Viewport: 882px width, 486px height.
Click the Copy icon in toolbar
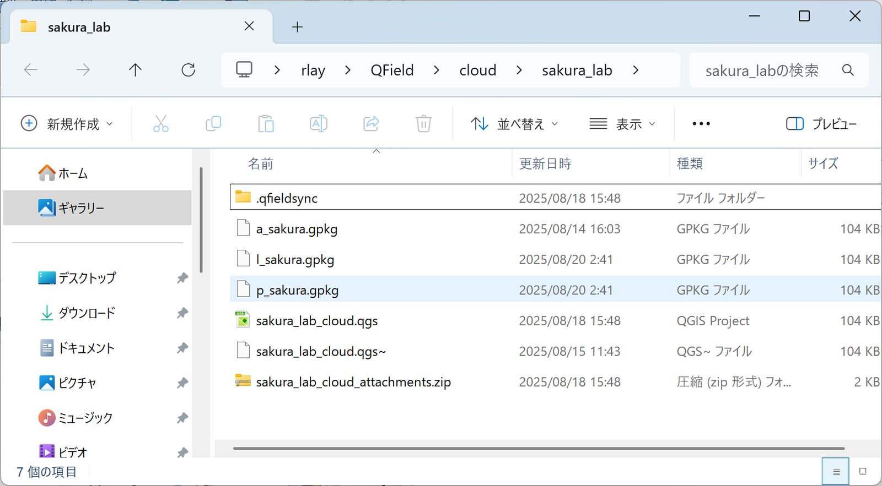(213, 124)
